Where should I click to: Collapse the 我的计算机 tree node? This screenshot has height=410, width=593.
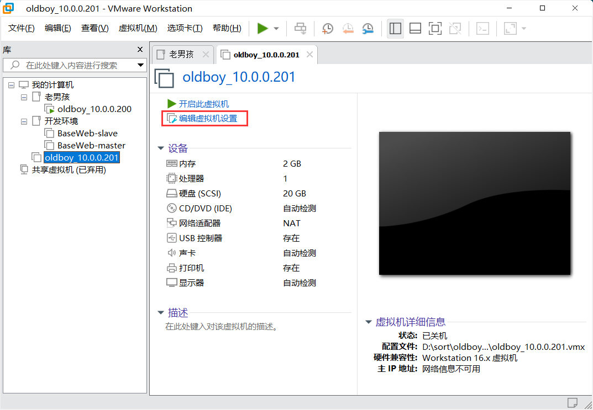[x=12, y=85]
